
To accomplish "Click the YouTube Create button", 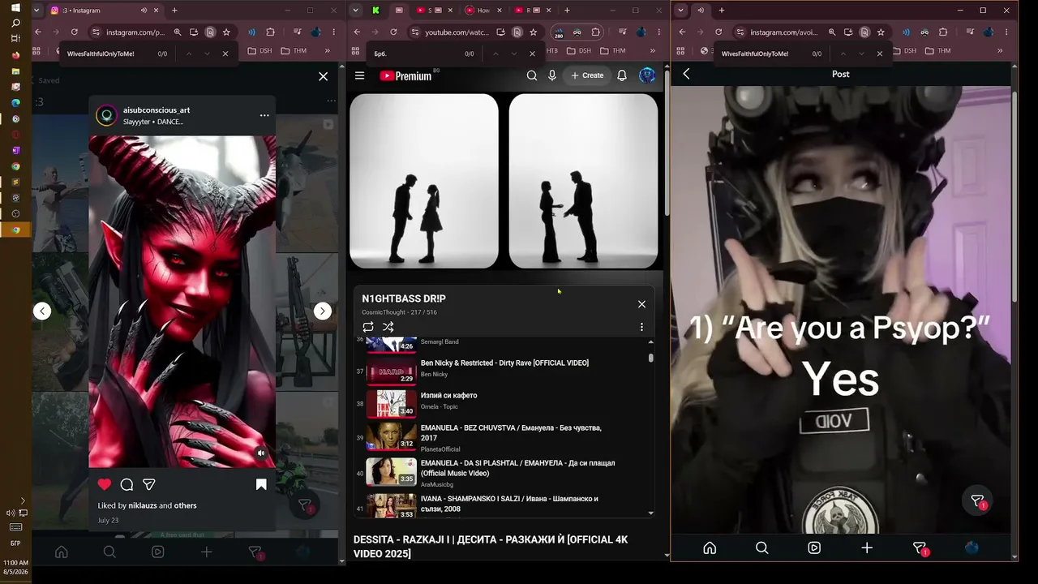I will tap(587, 75).
